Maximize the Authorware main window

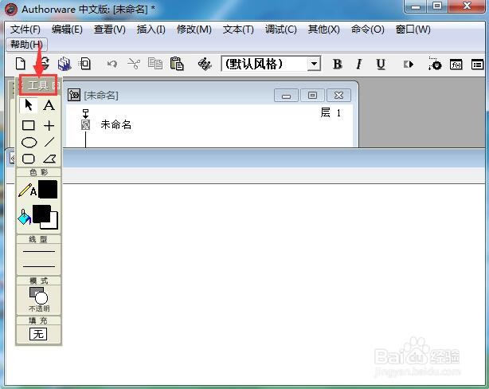pos(437,6)
